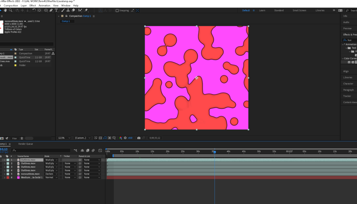This screenshot has height=204, width=357.
Task: Take a snapshot with camera icon
Action: pyautogui.click(x=139, y=138)
